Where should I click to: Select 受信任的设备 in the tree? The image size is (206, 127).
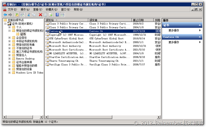tap(24, 69)
